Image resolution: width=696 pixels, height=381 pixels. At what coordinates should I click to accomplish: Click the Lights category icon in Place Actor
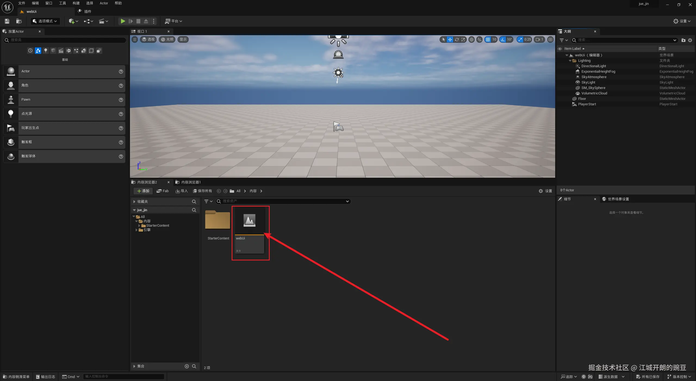(46, 51)
